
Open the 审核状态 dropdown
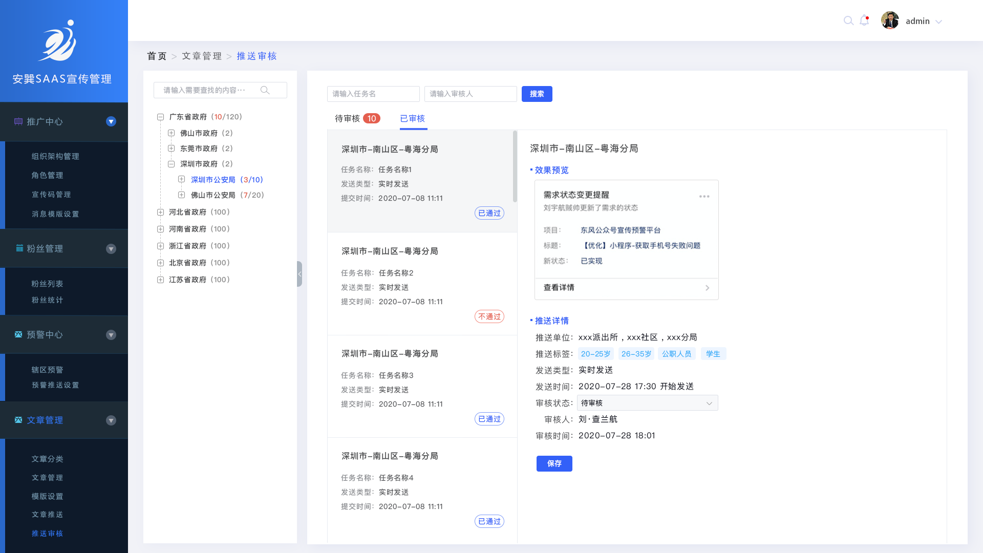pyautogui.click(x=647, y=403)
